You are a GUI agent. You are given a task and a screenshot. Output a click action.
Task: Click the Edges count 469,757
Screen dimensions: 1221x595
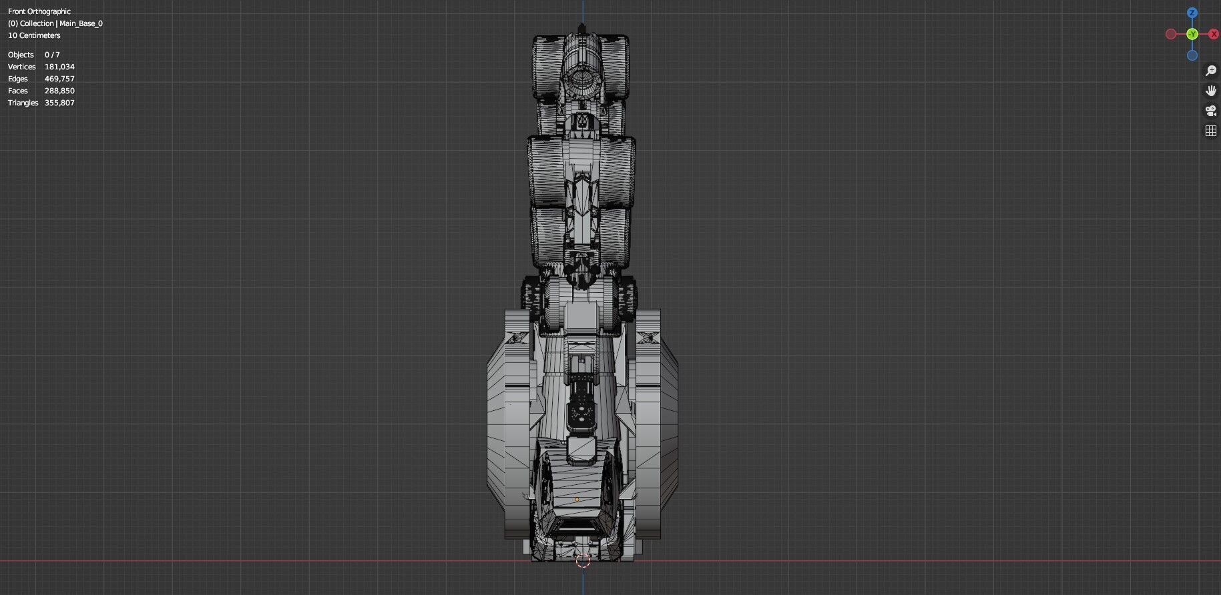coord(59,79)
